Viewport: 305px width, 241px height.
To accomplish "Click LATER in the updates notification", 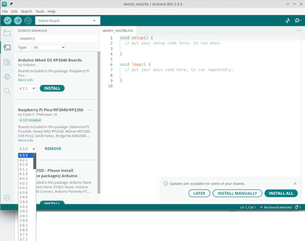I will pyautogui.click(x=199, y=193).
